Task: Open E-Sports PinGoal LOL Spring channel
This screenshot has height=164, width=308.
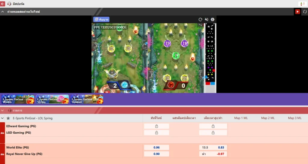Action: 52,99
